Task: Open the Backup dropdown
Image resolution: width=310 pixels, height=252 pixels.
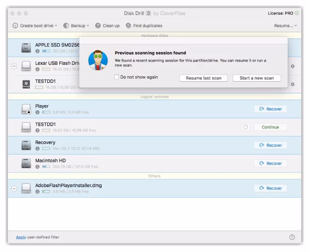Action: [76, 26]
